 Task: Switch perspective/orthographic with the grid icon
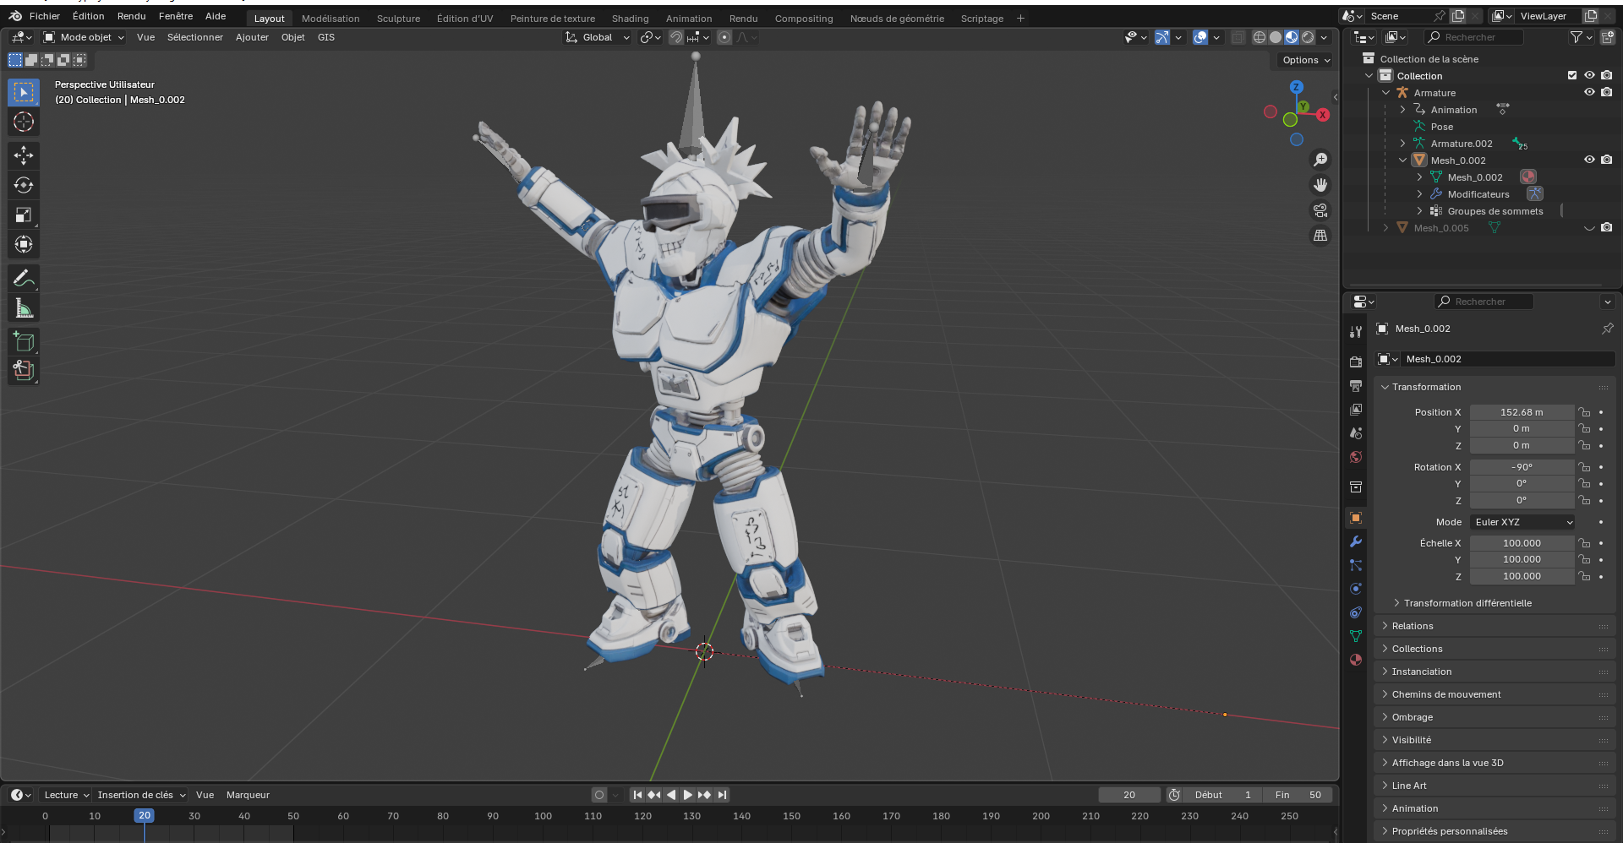(x=1320, y=236)
